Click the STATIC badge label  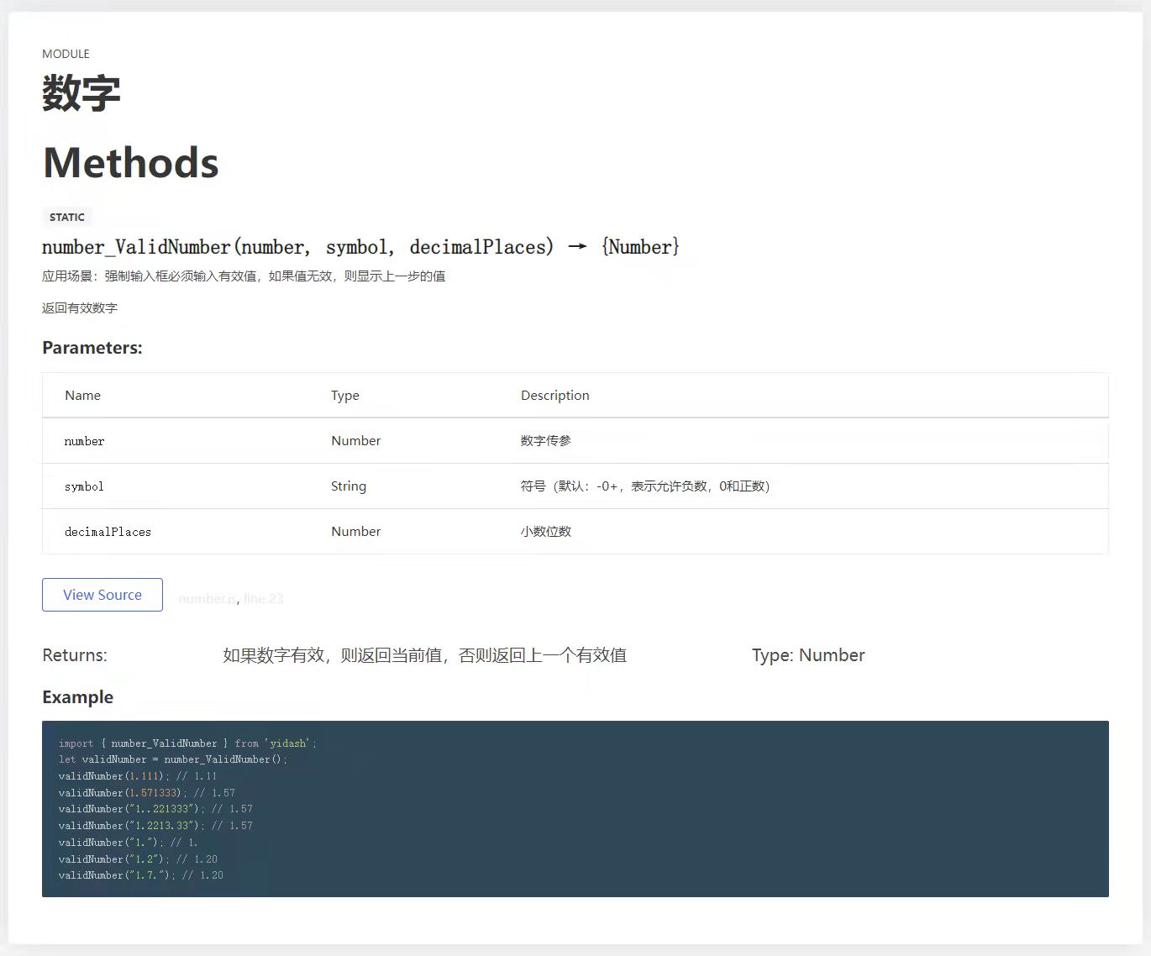[x=67, y=217]
